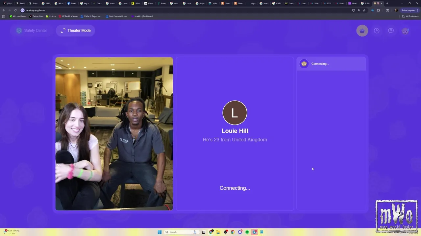Open the Real Estate & Home bookmark
The image size is (421, 236).
click(x=117, y=16)
